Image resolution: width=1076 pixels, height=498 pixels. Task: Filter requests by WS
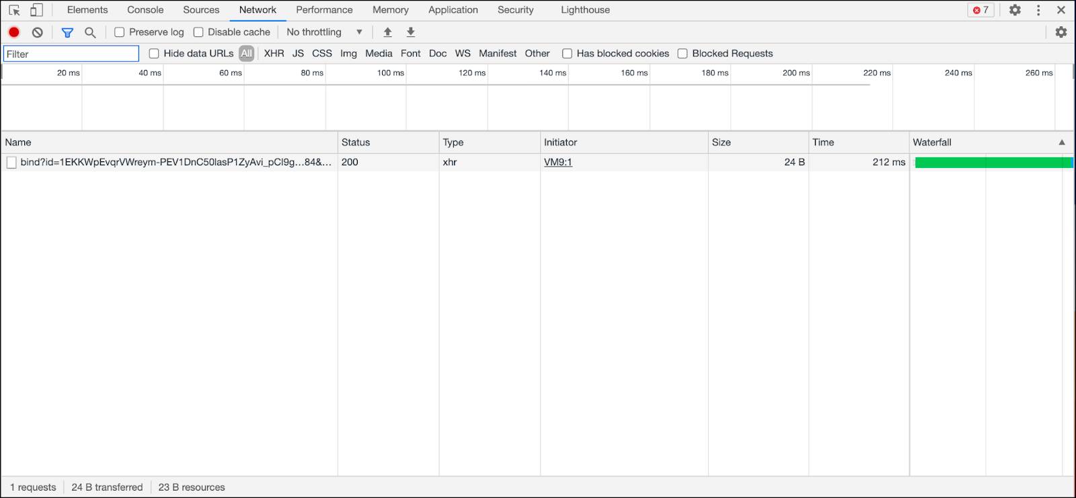click(x=463, y=54)
